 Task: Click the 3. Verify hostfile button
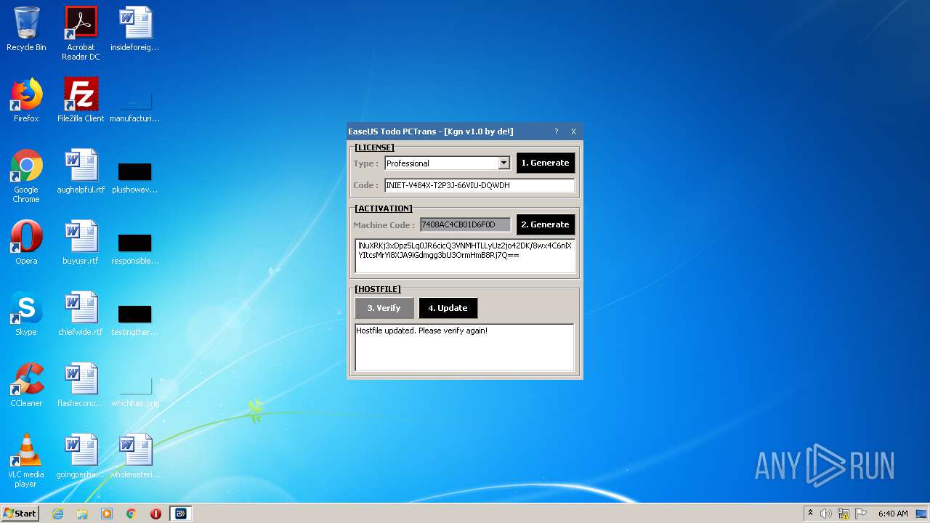384,308
